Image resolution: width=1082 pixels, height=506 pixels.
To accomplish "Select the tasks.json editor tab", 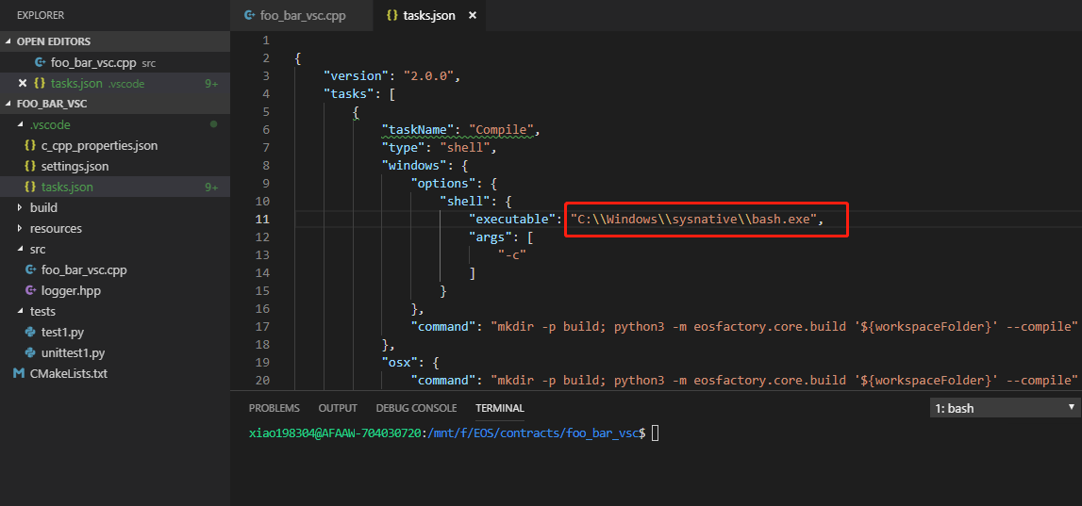I will tap(428, 15).
